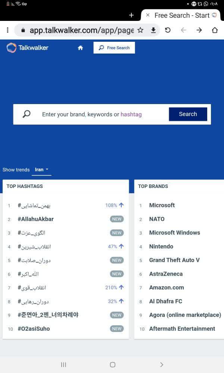Close the Free Search tab
224x373 pixels.
click(x=148, y=15)
